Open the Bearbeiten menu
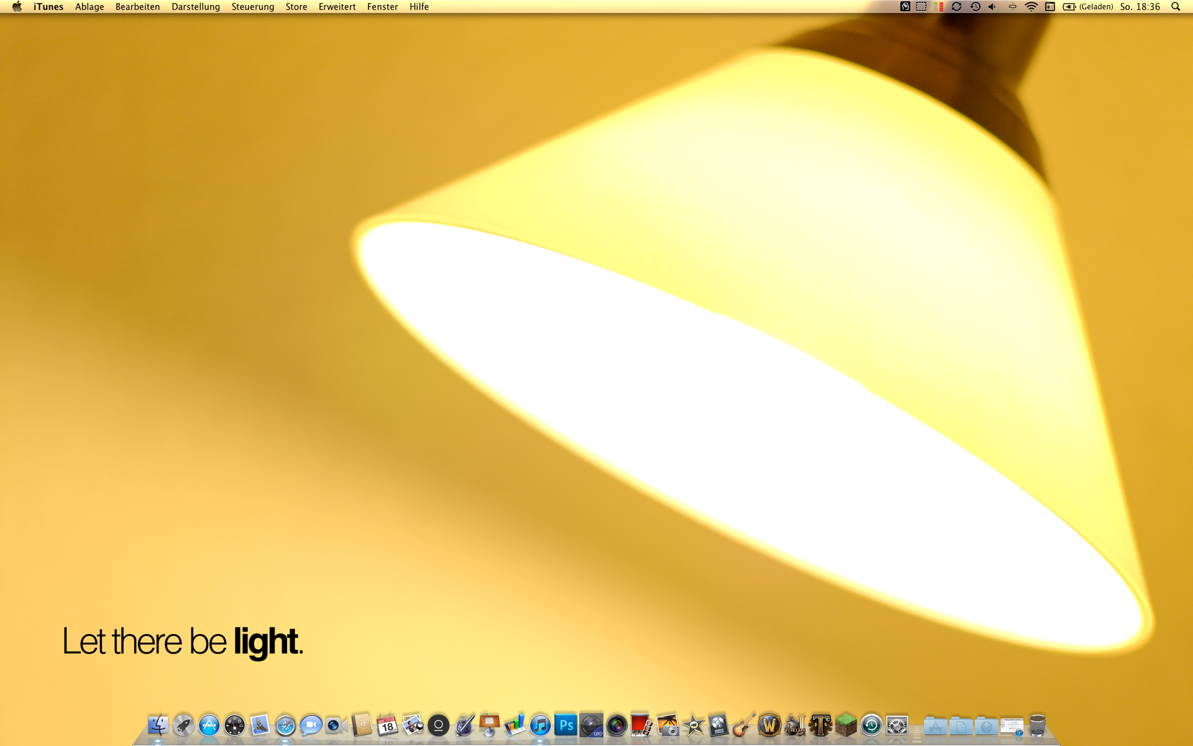 coord(137,7)
